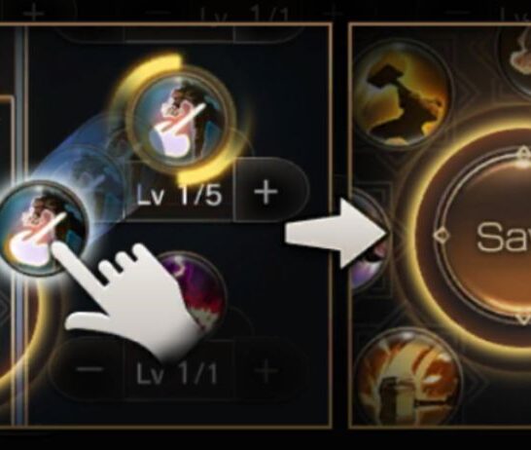
Task: Click the minus button beside Lv 1/1
Action: pyautogui.click(x=88, y=369)
